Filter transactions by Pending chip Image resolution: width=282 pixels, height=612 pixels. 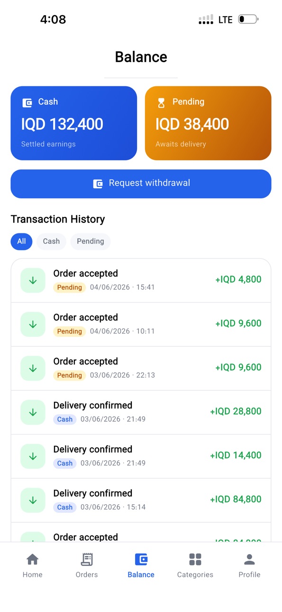pos(91,241)
